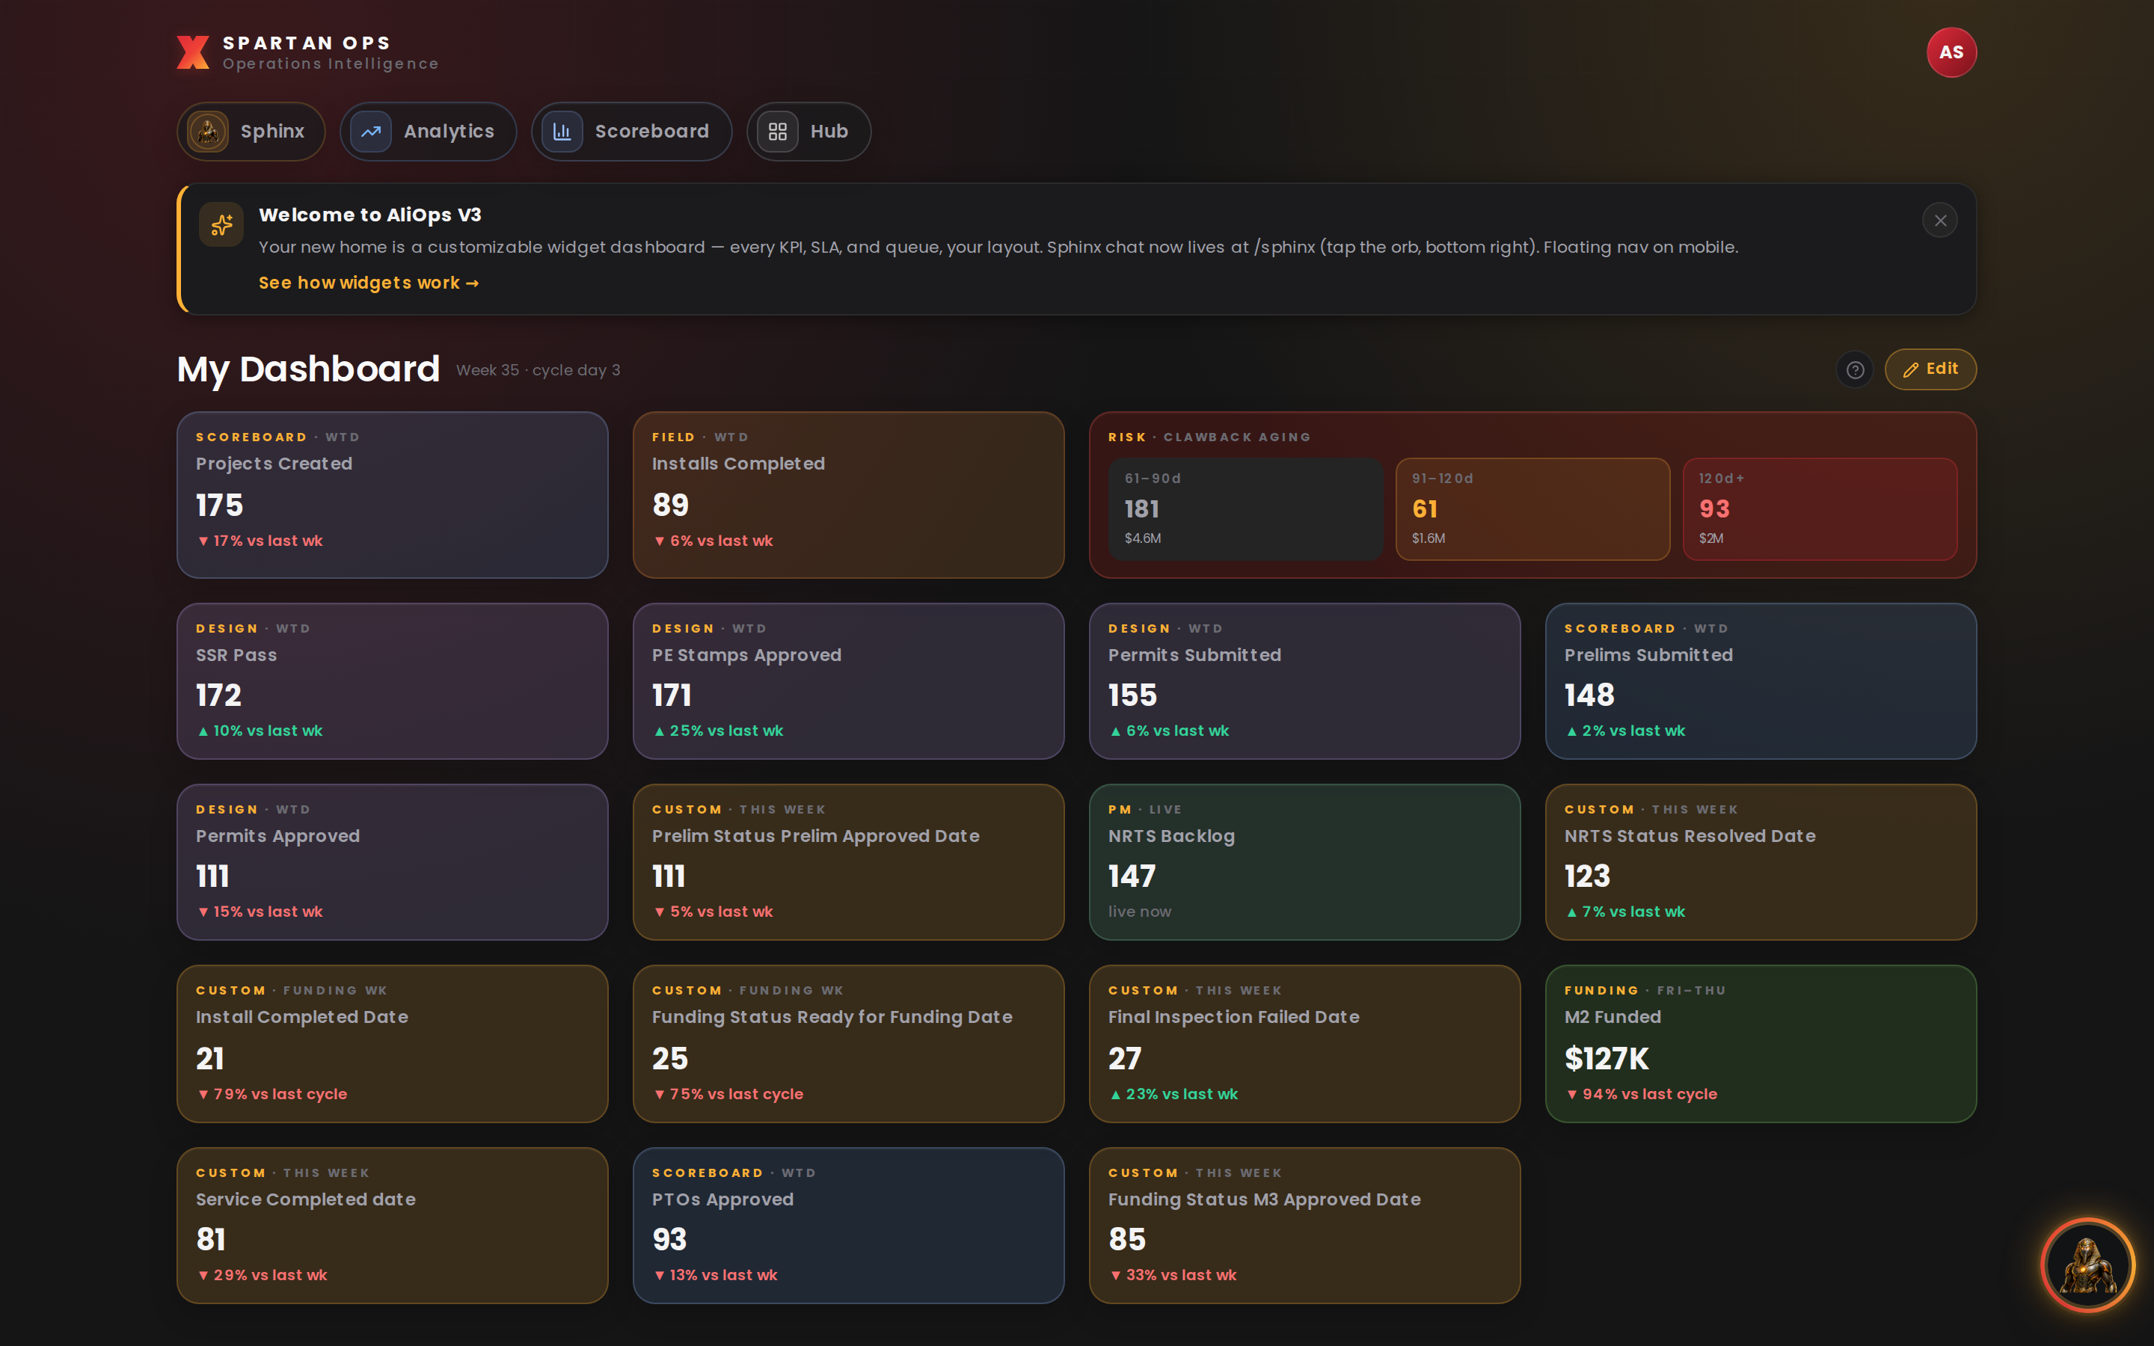Open the PTOs Approved widget
The width and height of the screenshot is (2154, 1346).
848,1225
